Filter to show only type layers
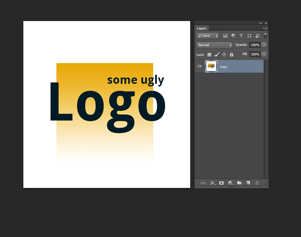 (x=241, y=35)
